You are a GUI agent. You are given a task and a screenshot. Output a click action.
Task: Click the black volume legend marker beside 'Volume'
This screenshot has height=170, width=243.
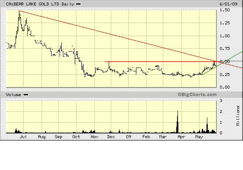pos(26,95)
